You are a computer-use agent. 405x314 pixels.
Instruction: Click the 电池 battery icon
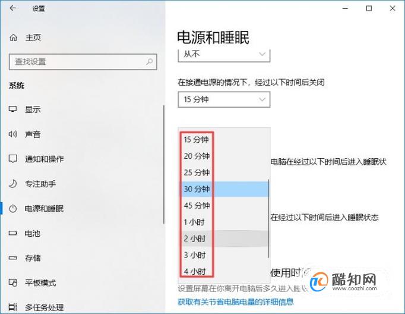tap(13, 233)
